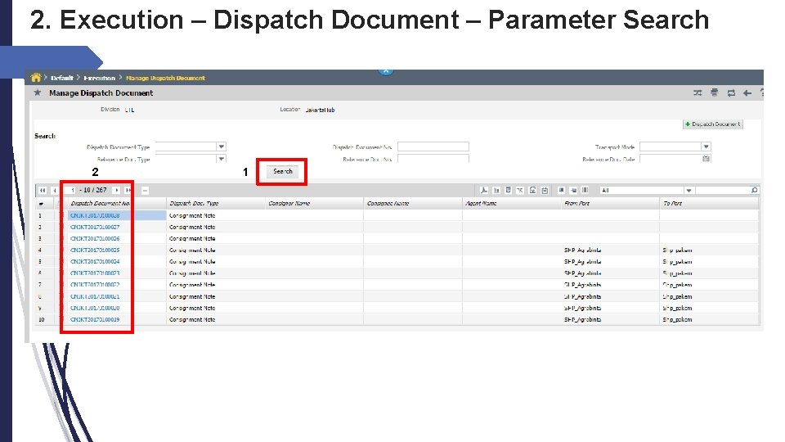Export the grid to PDF

coord(483,191)
